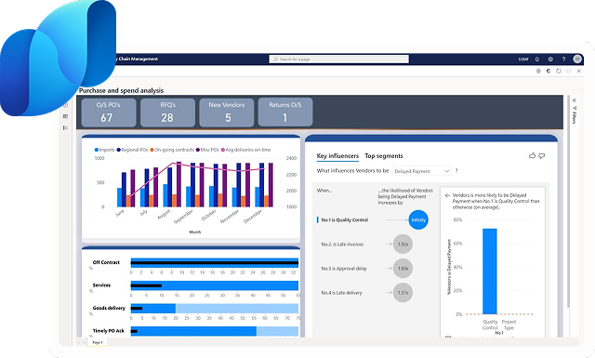Click the Off Contract bullet bar
Image resolution: width=595 pixels, height=358 pixels.
pyautogui.click(x=215, y=263)
